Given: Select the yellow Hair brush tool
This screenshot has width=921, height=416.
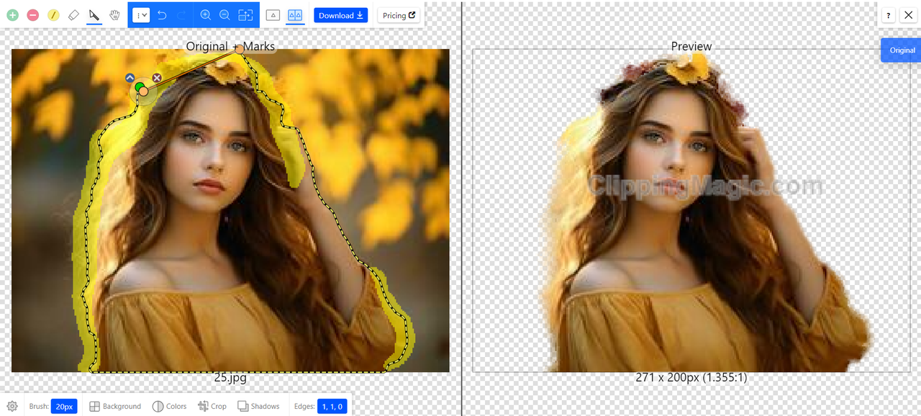Looking at the screenshot, I should (53, 15).
